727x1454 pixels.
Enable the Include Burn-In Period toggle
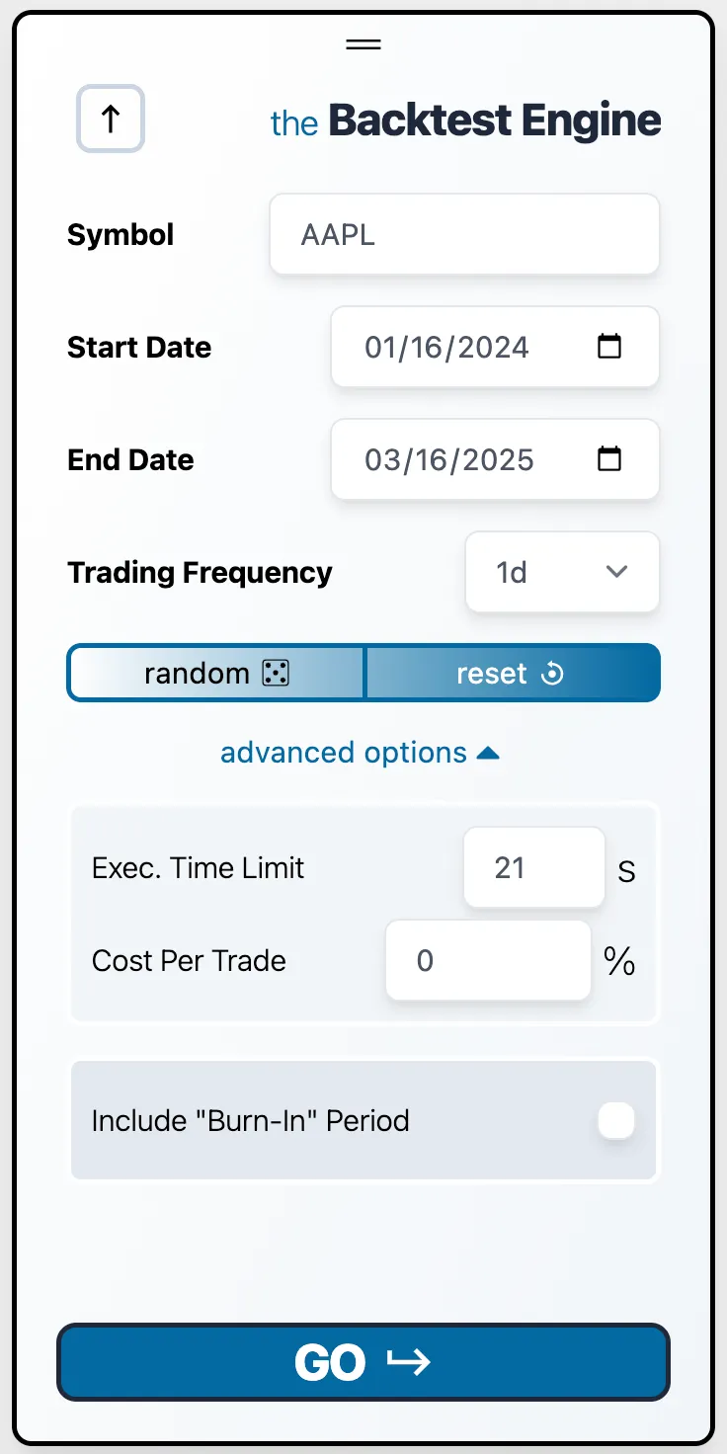[x=615, y=1120]
